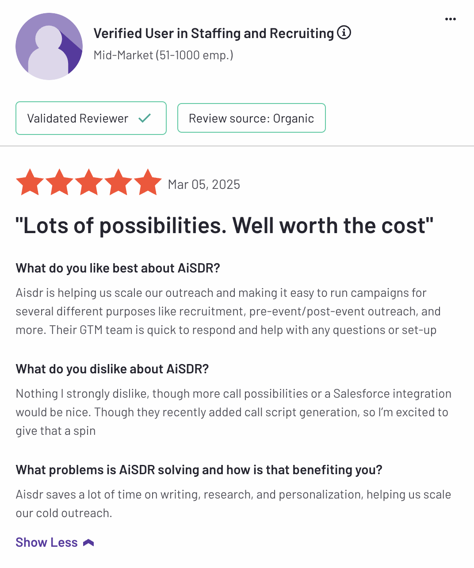Screen dimensions: 474x568
Task: Click the "What problems is AiSDR solving" heading
Action: click(x=199, y=470)
